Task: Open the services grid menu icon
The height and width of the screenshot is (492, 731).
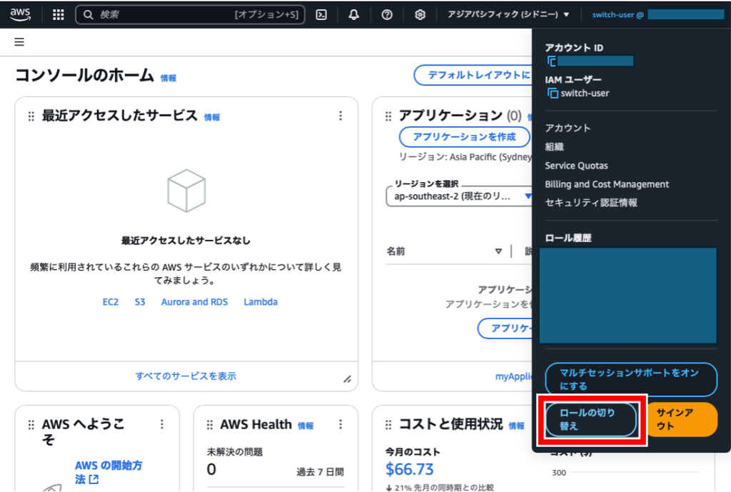Action: pos(59,15)
